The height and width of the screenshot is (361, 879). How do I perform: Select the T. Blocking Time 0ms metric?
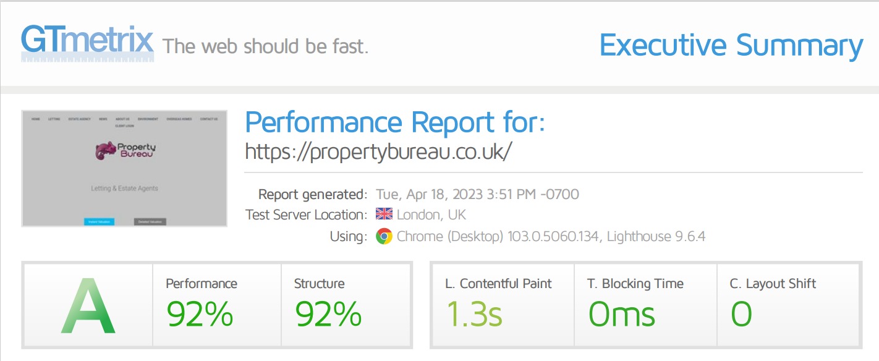pos(621,313)
